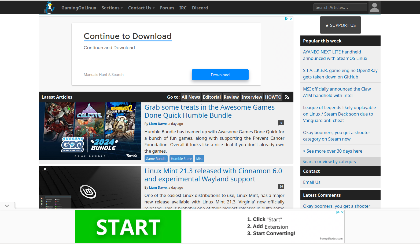The image size is (420, 244).
Task: Open Liam Dawe author link on Humble article
Action: pyautogui.click(x=158, y=124)
